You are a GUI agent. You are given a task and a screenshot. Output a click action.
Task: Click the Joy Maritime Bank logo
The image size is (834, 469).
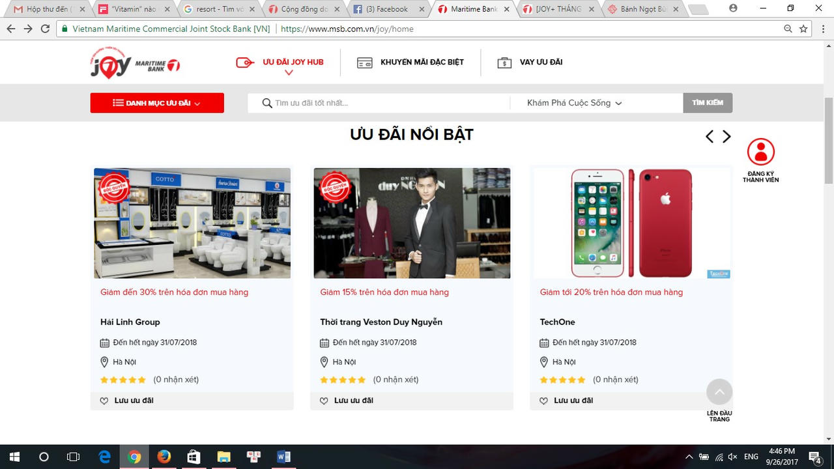(135, 63)
